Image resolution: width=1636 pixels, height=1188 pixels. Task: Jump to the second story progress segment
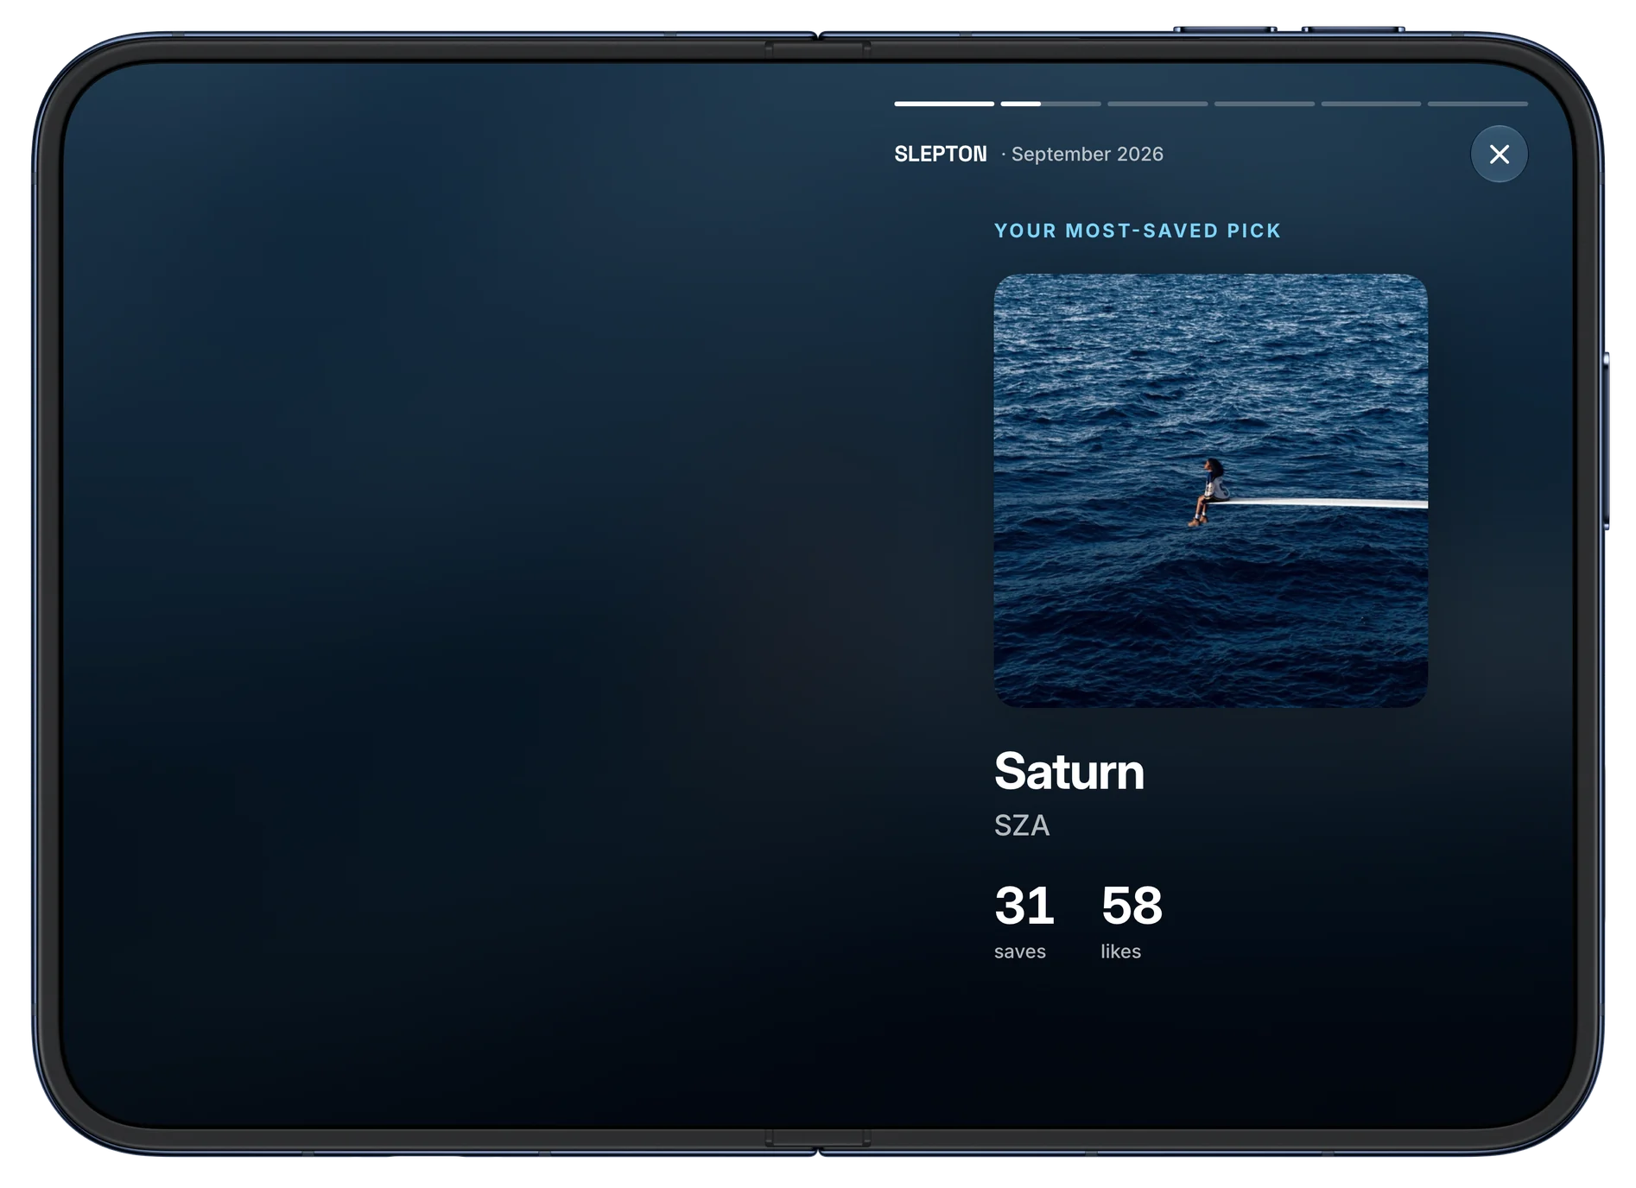click(x=1051, y=104)
